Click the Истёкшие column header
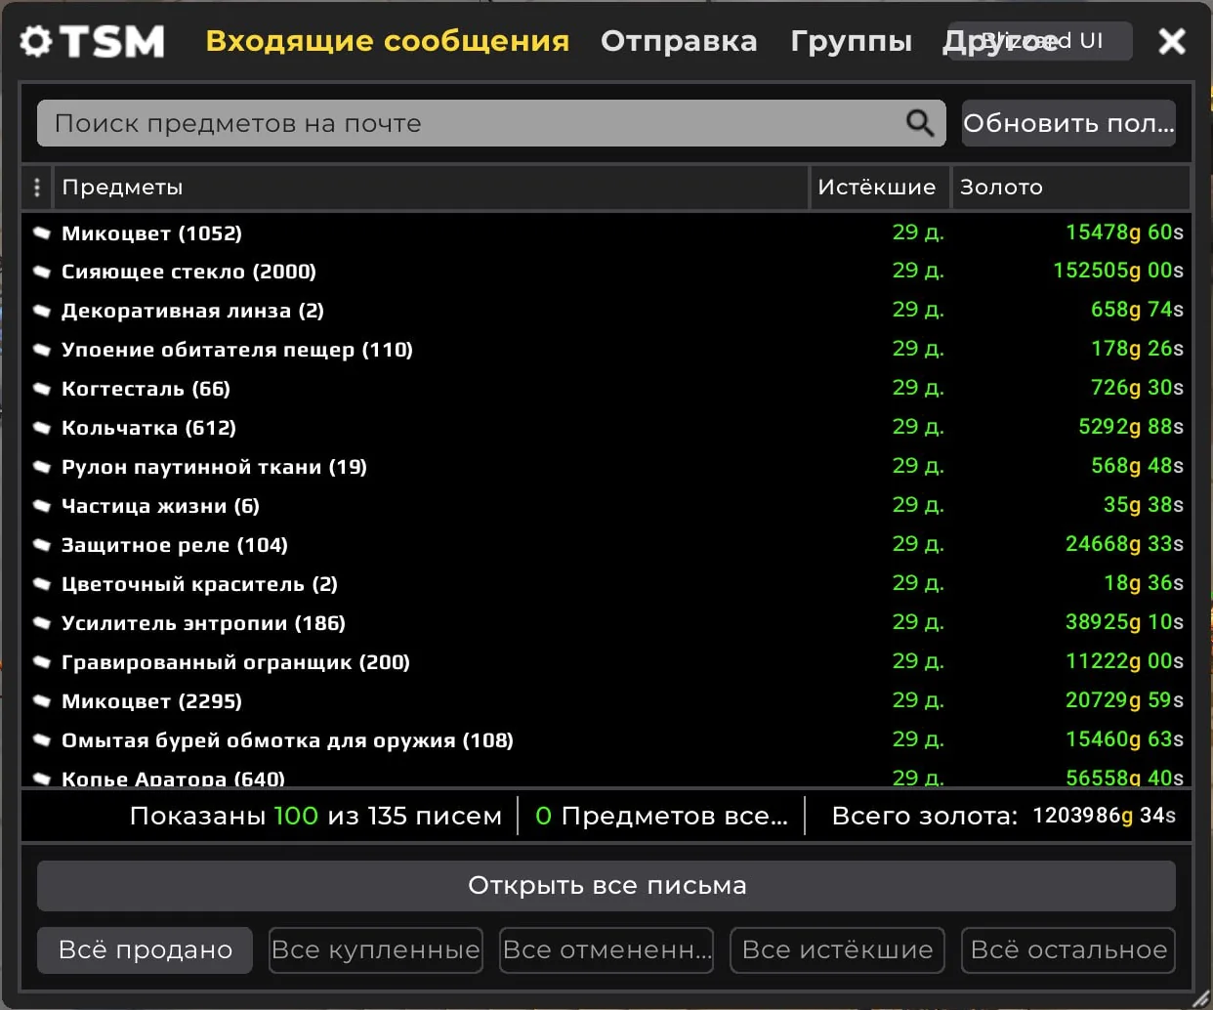Viewport: 1213px width, 1010px height. (x=880, y=187)
